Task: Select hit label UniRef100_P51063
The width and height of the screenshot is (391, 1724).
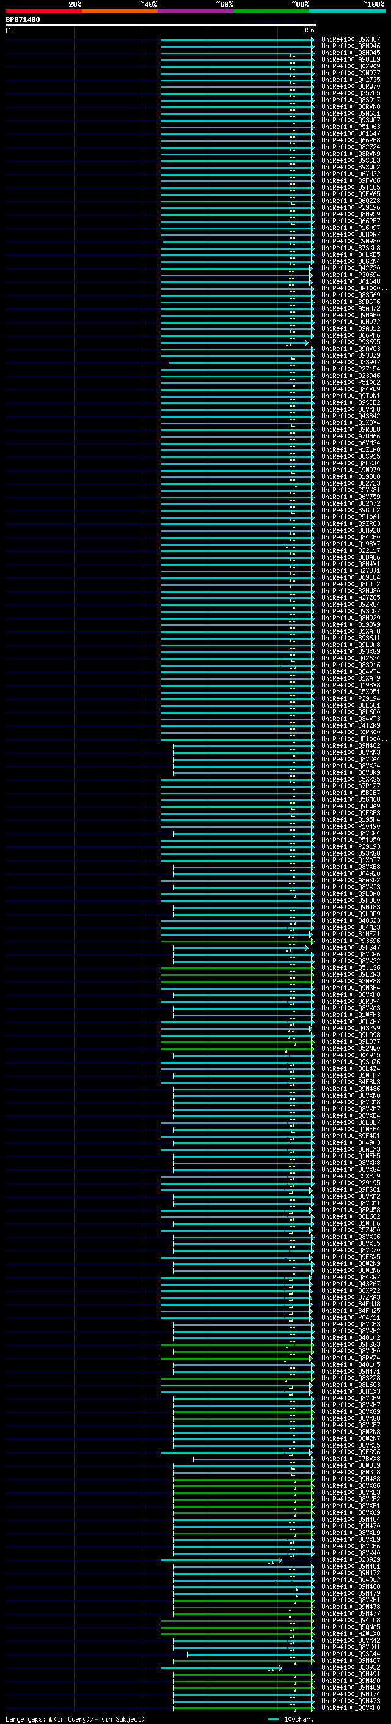Action: point(351,127)
